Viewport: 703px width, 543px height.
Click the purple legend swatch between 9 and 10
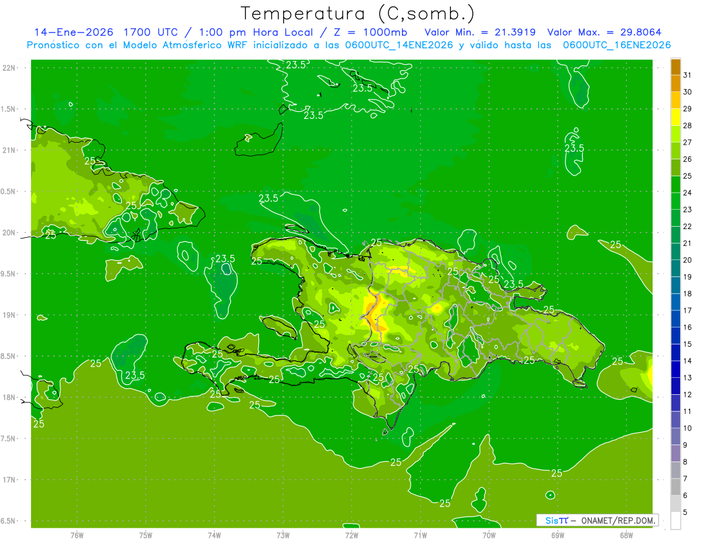point(675,436)
